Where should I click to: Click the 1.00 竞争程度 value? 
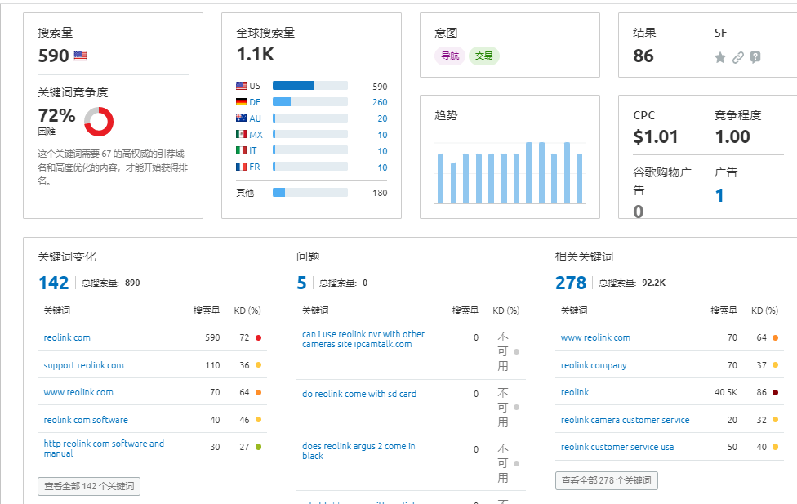click(732, 136)
